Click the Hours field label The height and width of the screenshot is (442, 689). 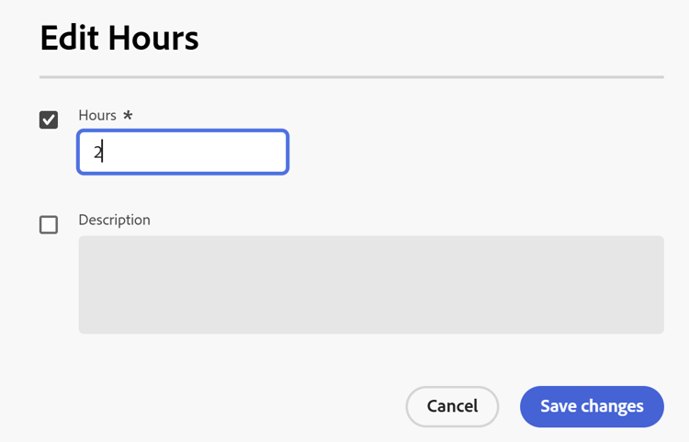97,115
